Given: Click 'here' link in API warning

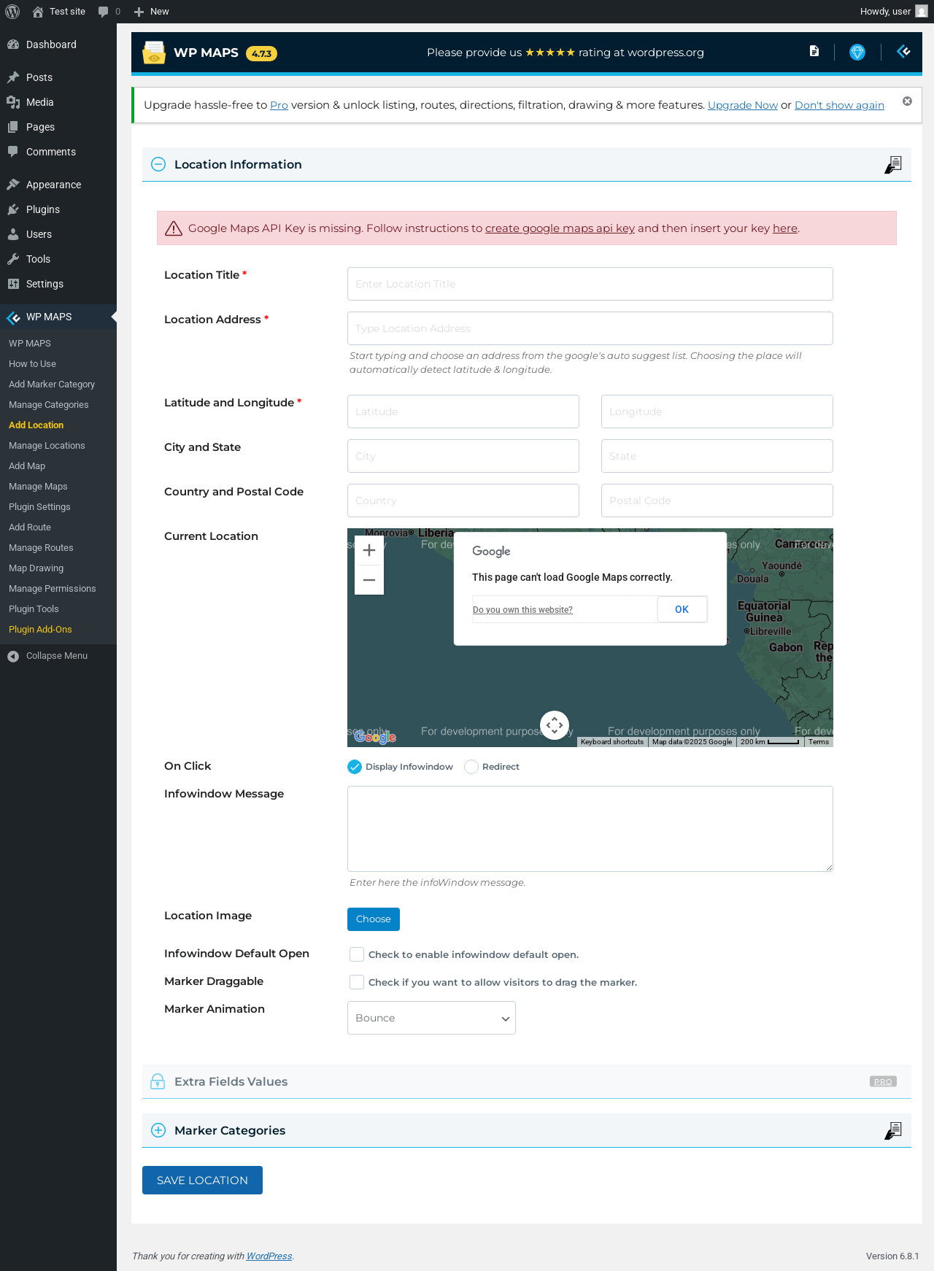Looking at the screenshot, I should point(785,228).
